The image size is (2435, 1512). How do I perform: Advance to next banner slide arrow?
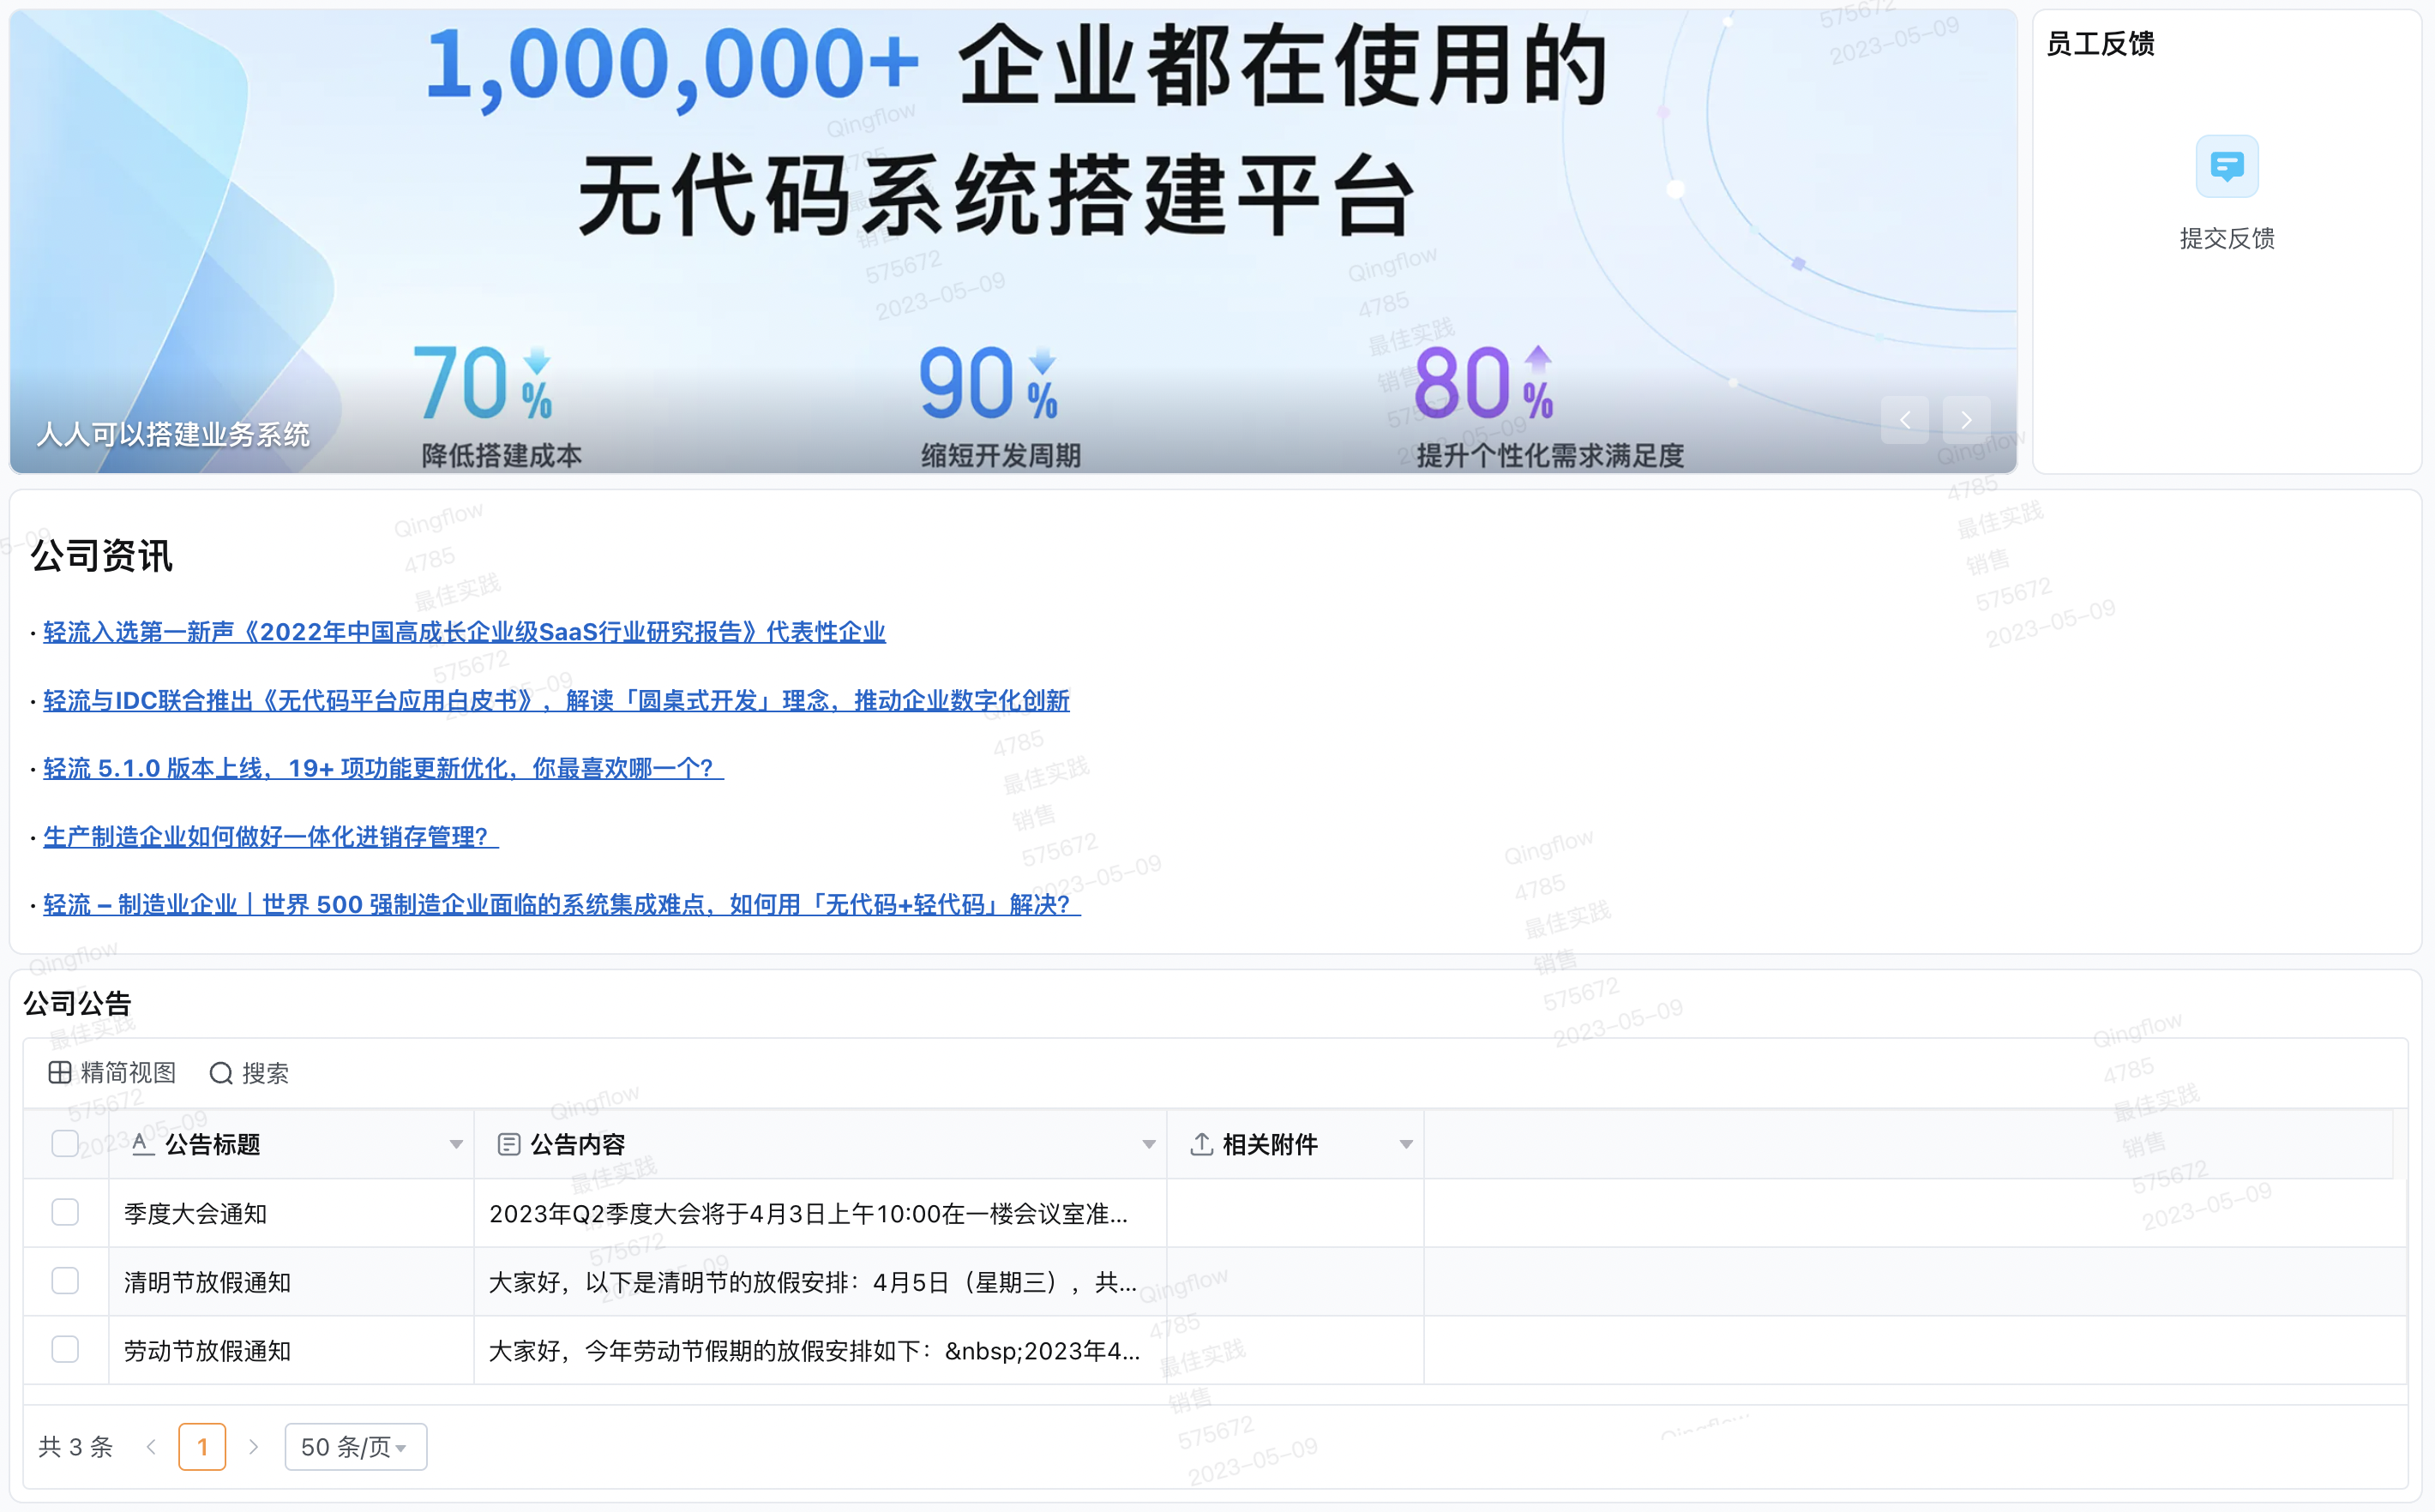pyautogui.click(x=1966, y=420)
